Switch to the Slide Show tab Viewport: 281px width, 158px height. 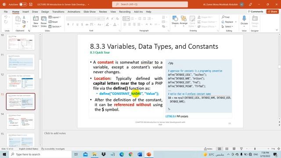pyautogui.click(x=90, y=12)
